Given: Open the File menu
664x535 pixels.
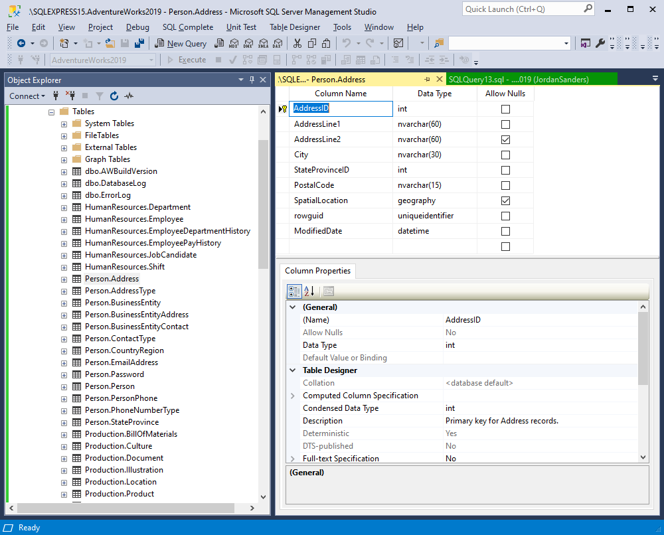Looking at the screenshot, I should pos(13,27).
